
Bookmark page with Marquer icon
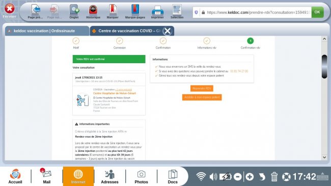(x=113, y=12)
